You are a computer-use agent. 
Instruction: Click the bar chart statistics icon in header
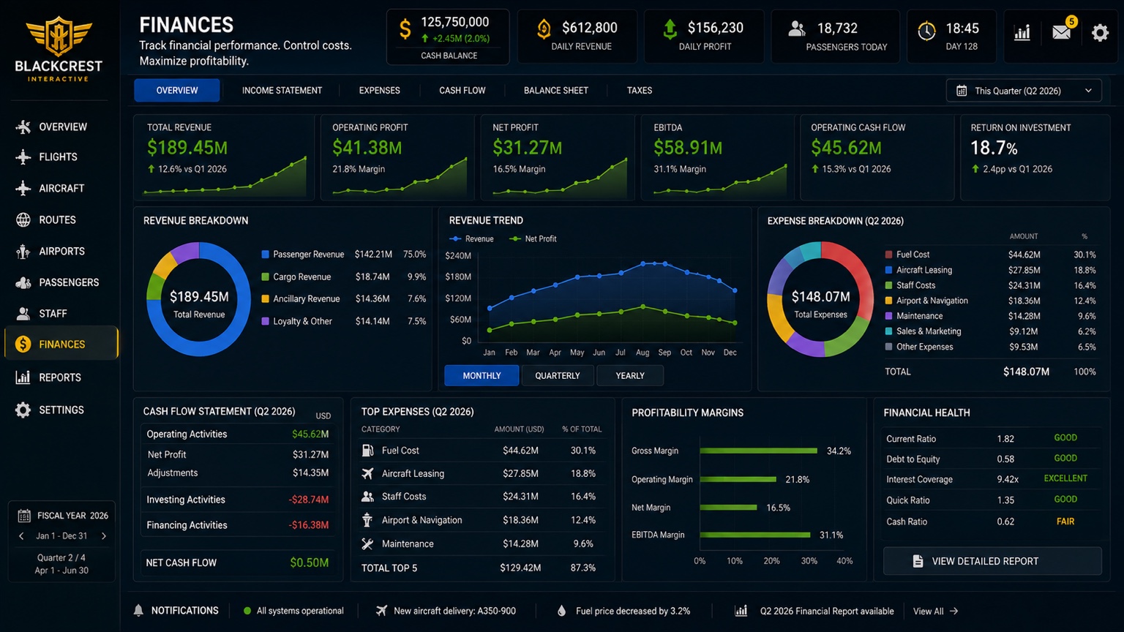point(1022,32)
